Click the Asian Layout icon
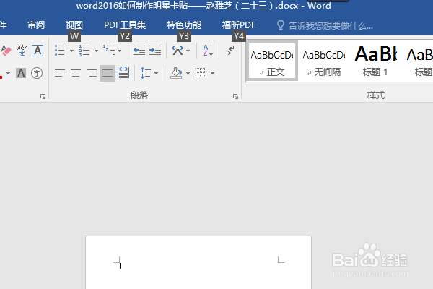Screen dimensions: 433x289 [x=178, y=51]
